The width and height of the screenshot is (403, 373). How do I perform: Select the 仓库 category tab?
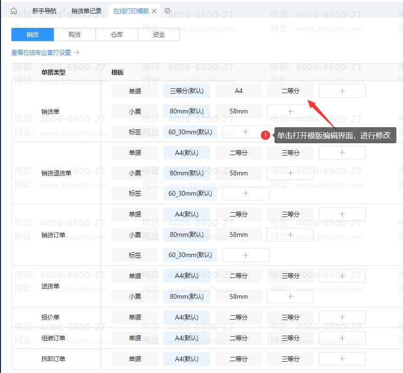[117, 35]
